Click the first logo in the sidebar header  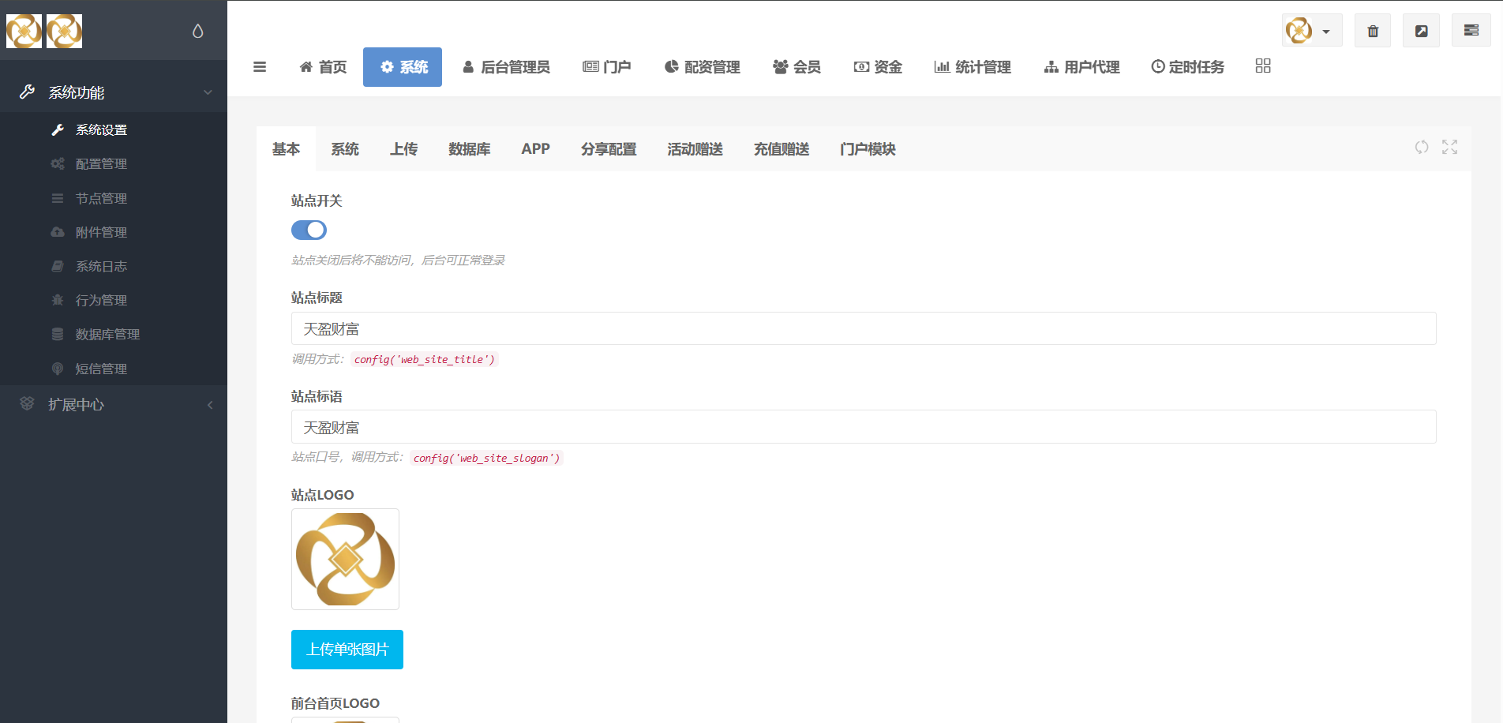coord(24,32)
